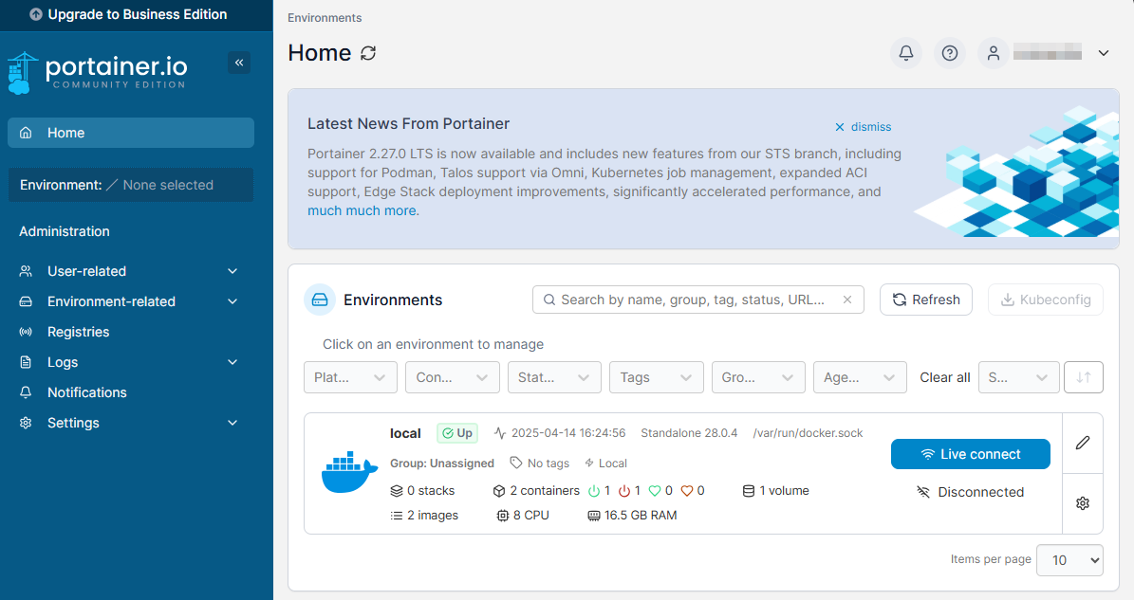The image size is (1134, 600).
Task: Open the Tags filter dropdown
Action: [x=657, y=377]
